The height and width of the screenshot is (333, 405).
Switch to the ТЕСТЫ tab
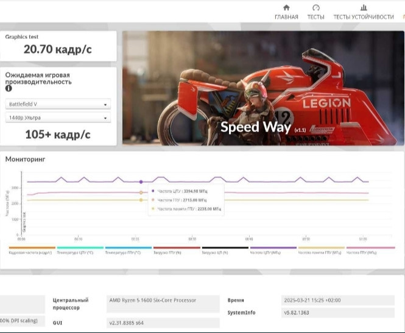[315, 17]
